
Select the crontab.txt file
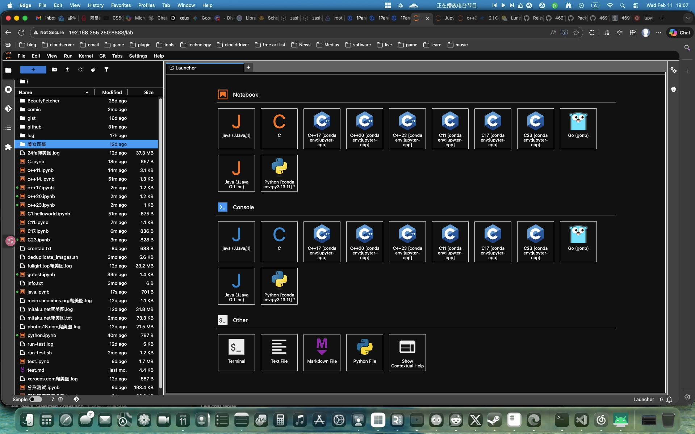(x=86, y=248)
